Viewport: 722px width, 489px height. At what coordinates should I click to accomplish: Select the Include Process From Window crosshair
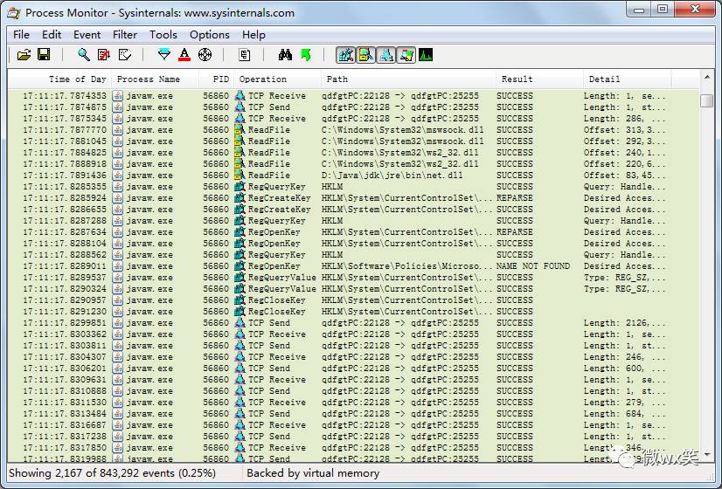[205, 55]
